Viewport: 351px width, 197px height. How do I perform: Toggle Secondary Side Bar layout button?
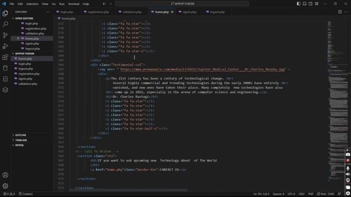click(x=310, y=4)
